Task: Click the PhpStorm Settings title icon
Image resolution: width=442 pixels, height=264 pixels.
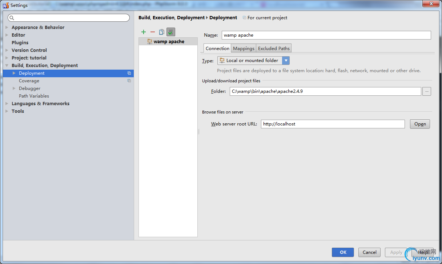Action: (x=6, y=5)
